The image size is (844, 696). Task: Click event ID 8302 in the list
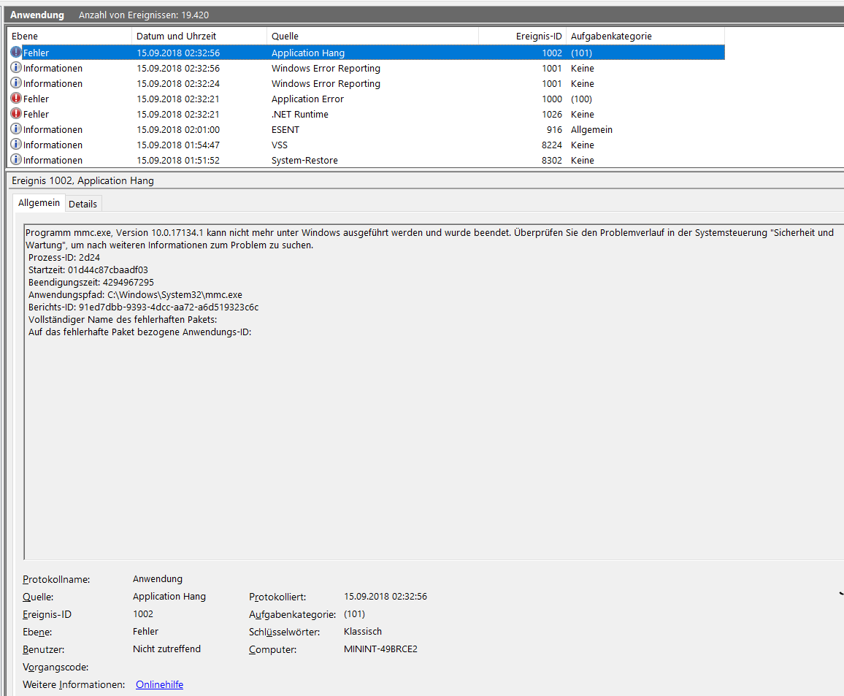(552, 161)
